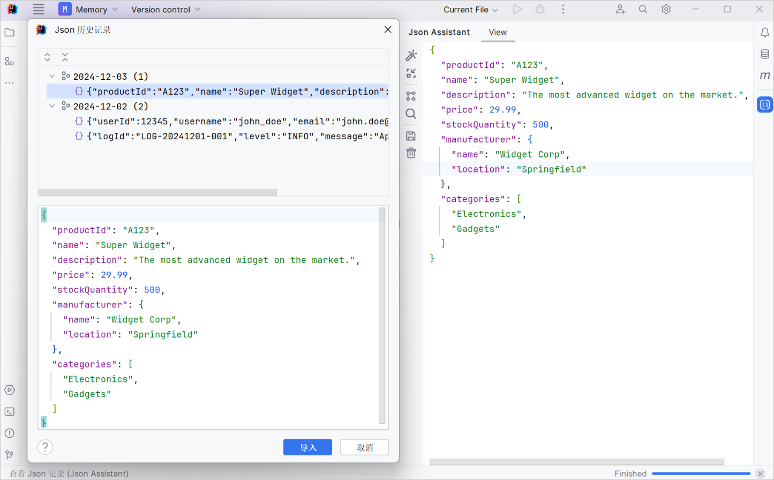774x480 pixels.
Task: Click the magic wand format JSON icon
Action: [411, 55]
